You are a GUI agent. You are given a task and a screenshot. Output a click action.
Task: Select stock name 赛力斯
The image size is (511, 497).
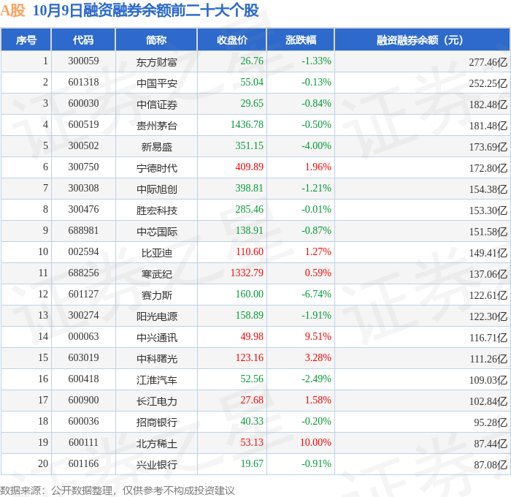pyautogui.click(x=156, y=295)
